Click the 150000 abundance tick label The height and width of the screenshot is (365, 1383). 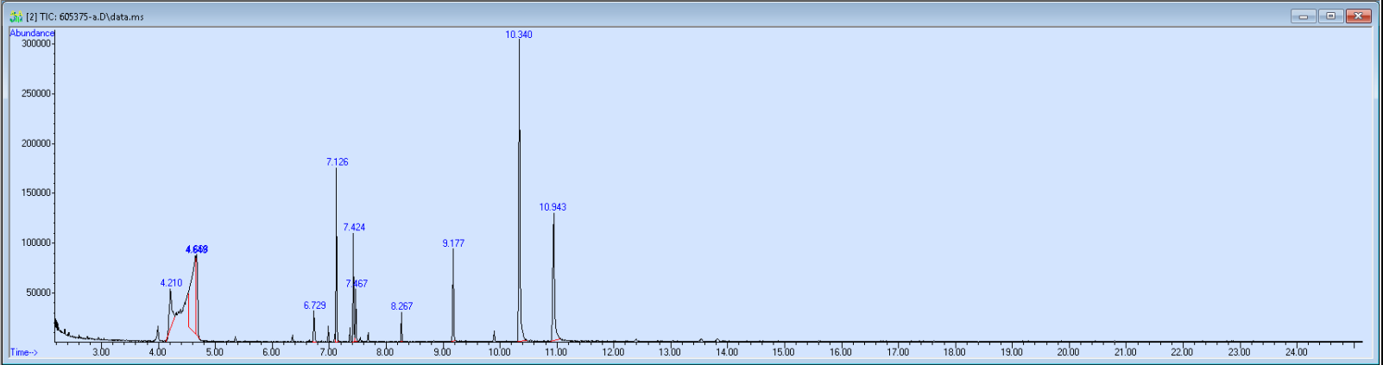coord(36,193)
